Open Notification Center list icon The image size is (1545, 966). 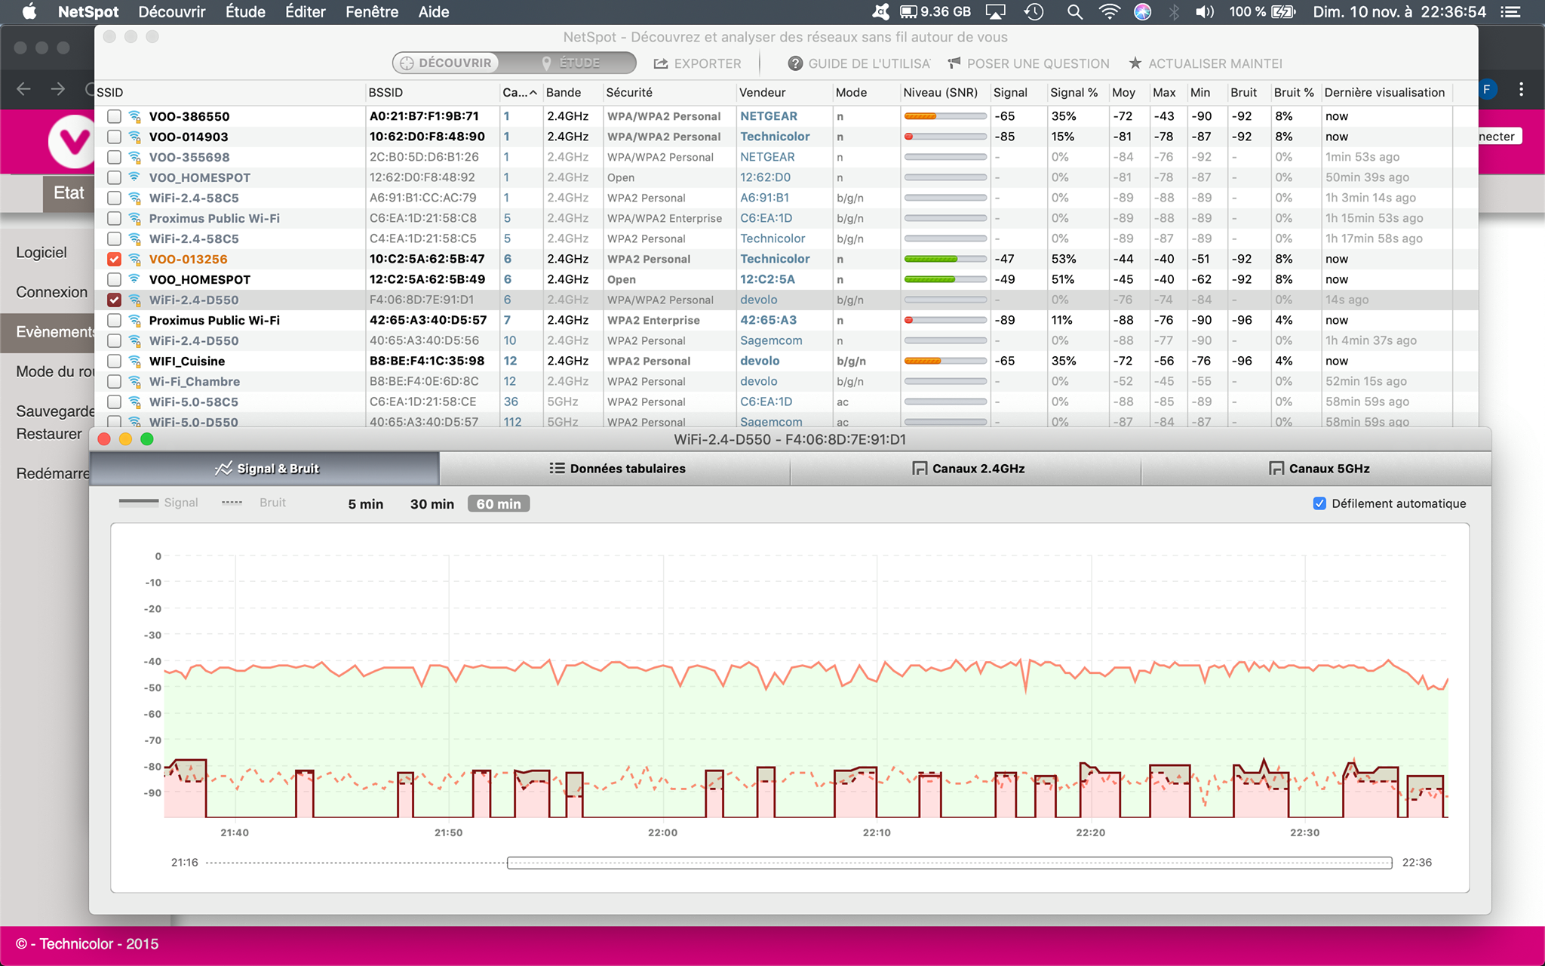click(x=1510, y=11)
